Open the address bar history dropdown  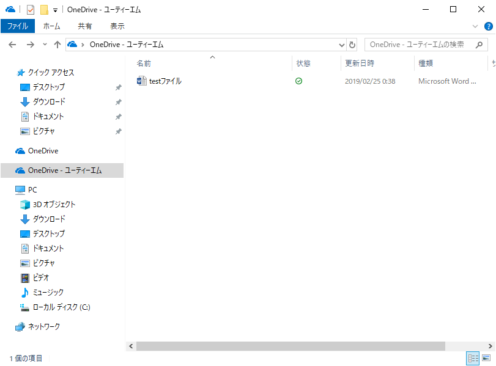pyautogui.click(x=342, y=45)
